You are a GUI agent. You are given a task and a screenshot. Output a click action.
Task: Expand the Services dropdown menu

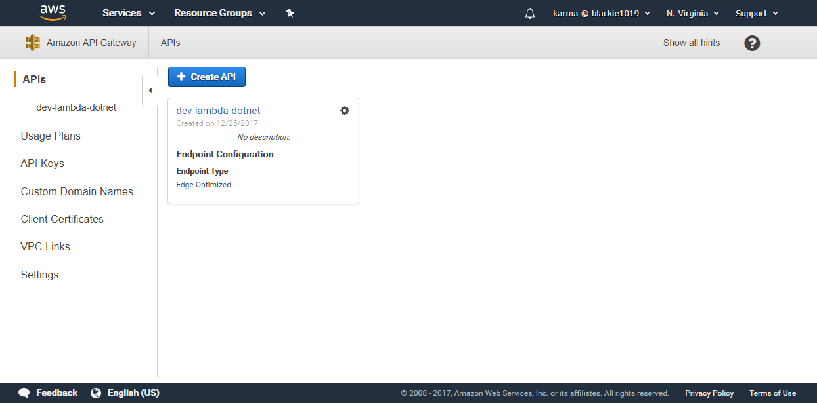pos(129,13)
